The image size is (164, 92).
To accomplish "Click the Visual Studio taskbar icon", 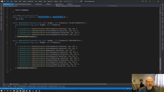I will click(x=24, y=91).
